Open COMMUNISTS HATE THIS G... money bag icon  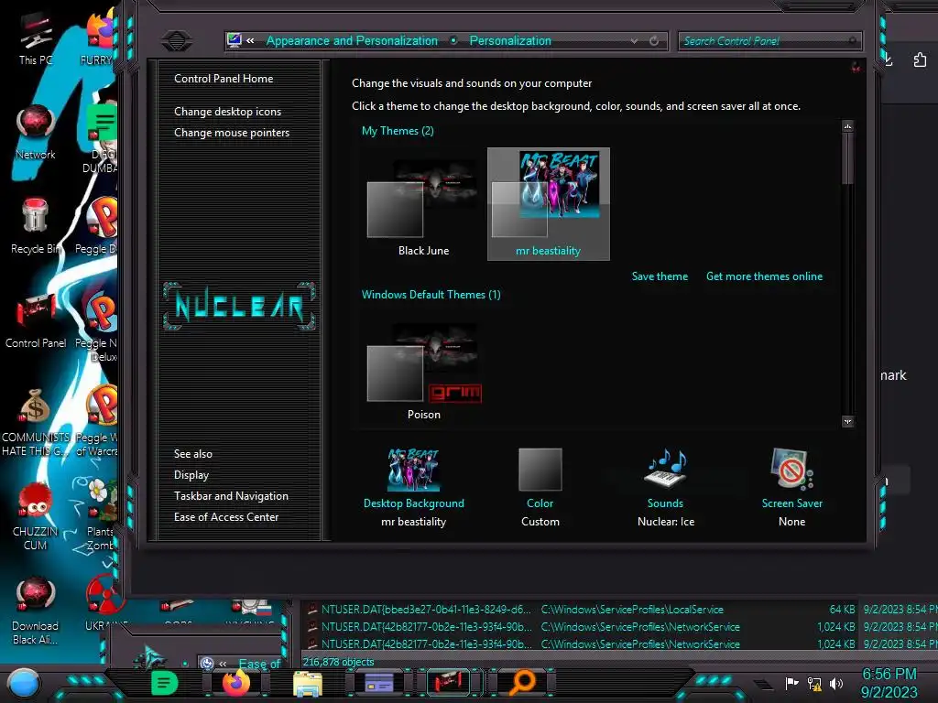[36, 422]
